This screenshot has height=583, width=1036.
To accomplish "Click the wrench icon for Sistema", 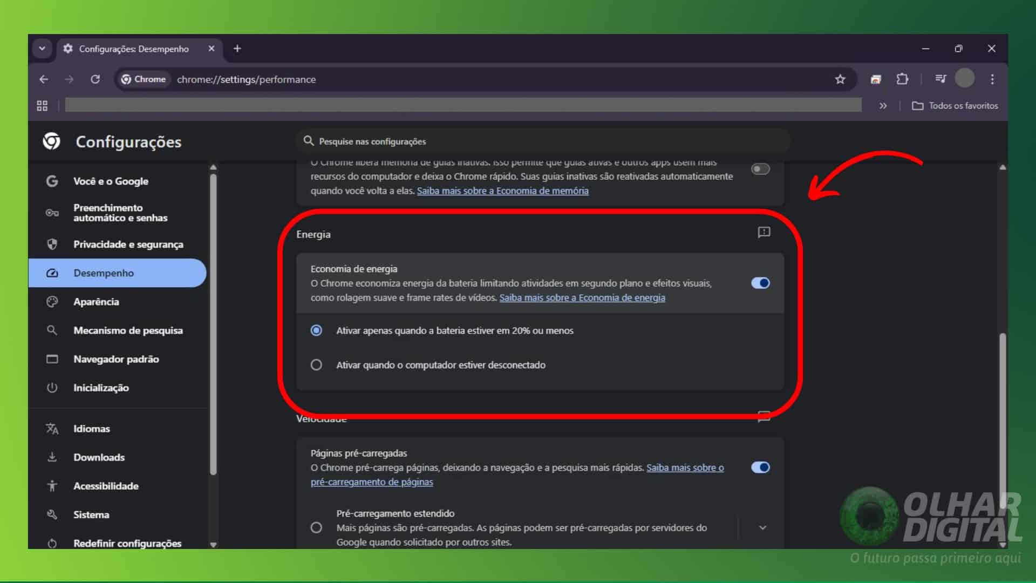I will click(x=52, y=514).
